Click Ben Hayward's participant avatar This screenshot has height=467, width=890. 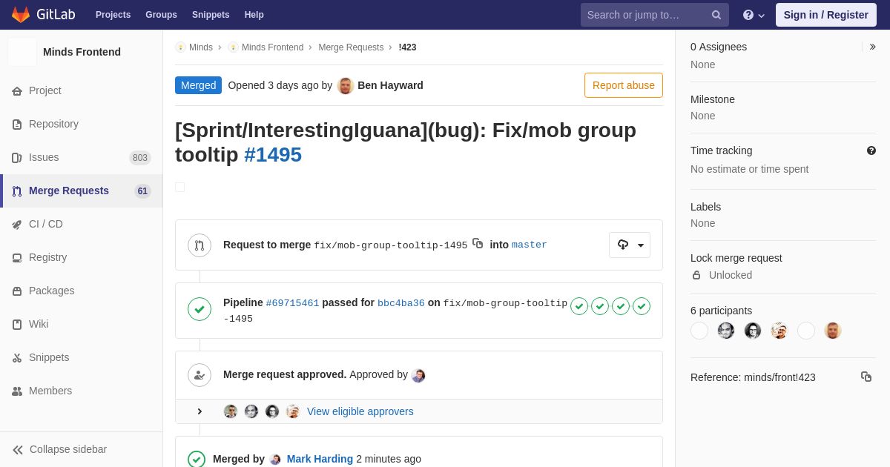(833, 331)
